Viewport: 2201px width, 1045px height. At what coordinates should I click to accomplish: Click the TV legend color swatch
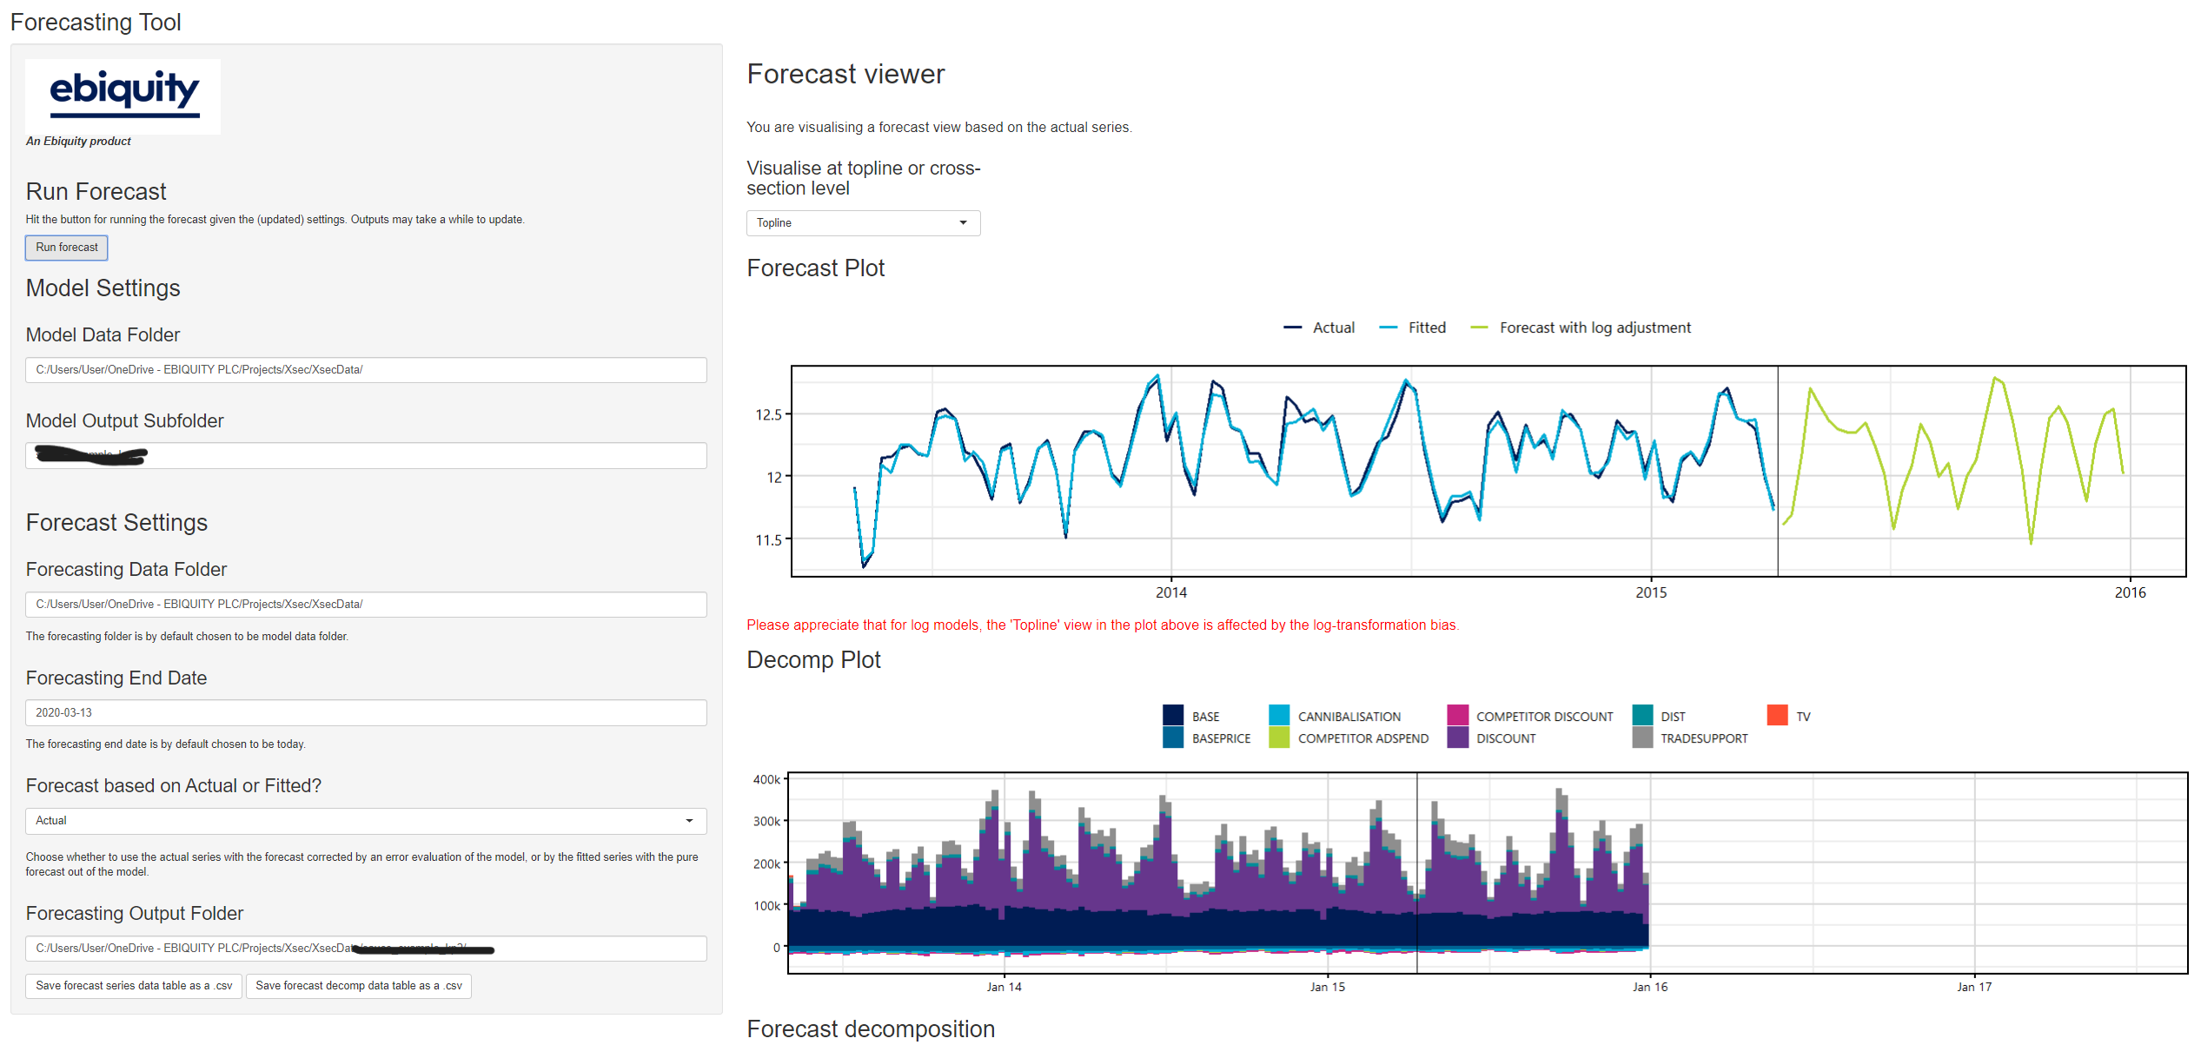tap(1777, 716)
